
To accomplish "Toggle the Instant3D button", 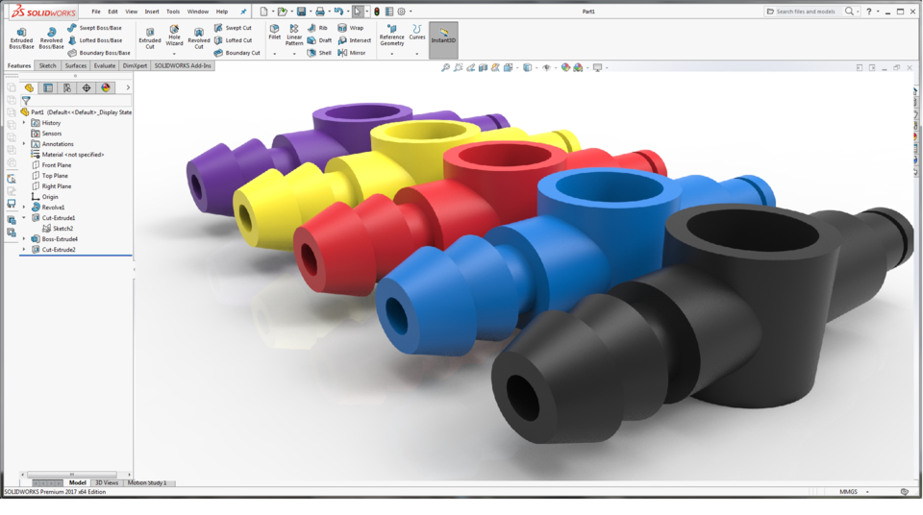I will click(443, 39).
